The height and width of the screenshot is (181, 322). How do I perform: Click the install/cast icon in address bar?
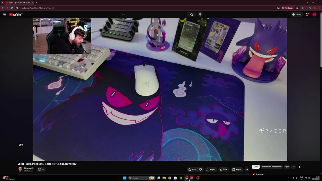[278, 8]
